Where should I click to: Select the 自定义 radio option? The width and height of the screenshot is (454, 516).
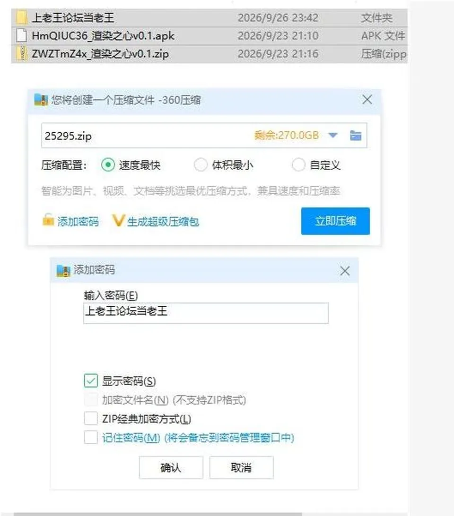298,164
